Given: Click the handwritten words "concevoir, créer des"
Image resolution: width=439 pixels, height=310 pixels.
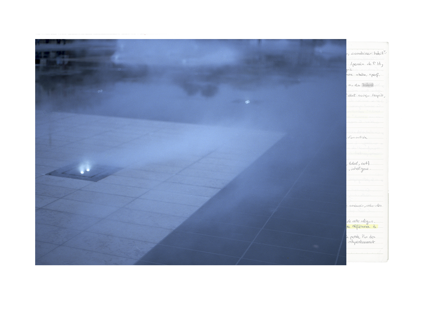Looking at the screenshot, I should pyautogui.click(x=365, y=206).
